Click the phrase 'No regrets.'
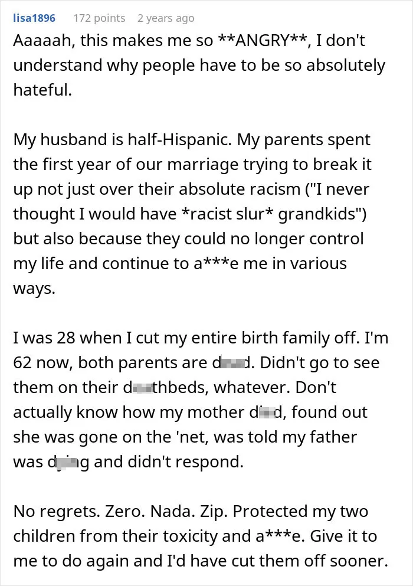 tap(57, 511)
